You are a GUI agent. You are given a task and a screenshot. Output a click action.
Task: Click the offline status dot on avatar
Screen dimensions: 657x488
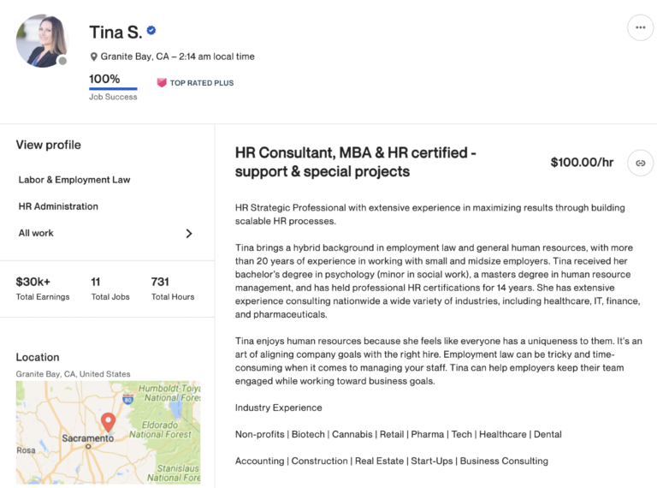point(62,61)
